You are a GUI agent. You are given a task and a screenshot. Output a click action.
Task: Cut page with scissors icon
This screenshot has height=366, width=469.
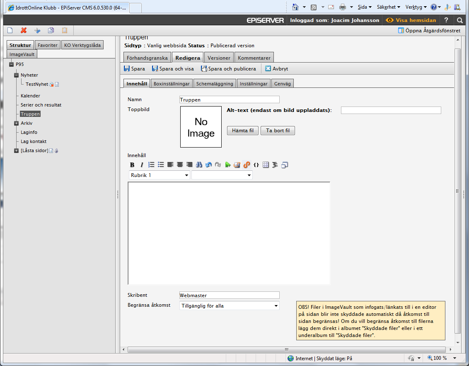(37, 30)
